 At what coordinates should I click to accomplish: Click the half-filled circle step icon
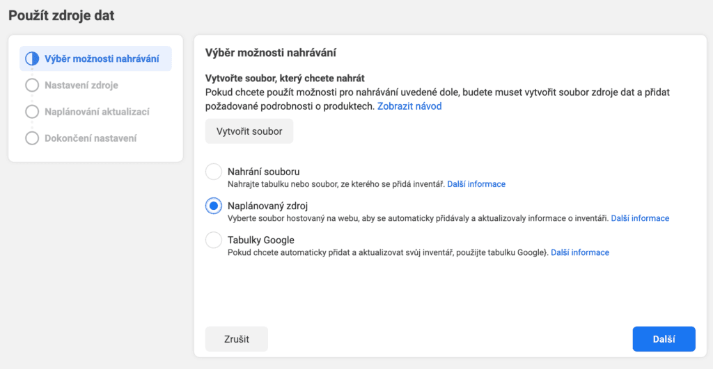click(32, 58)
